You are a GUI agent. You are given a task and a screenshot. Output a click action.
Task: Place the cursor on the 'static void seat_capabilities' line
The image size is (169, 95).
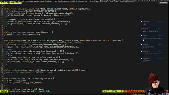click(49, 9)
